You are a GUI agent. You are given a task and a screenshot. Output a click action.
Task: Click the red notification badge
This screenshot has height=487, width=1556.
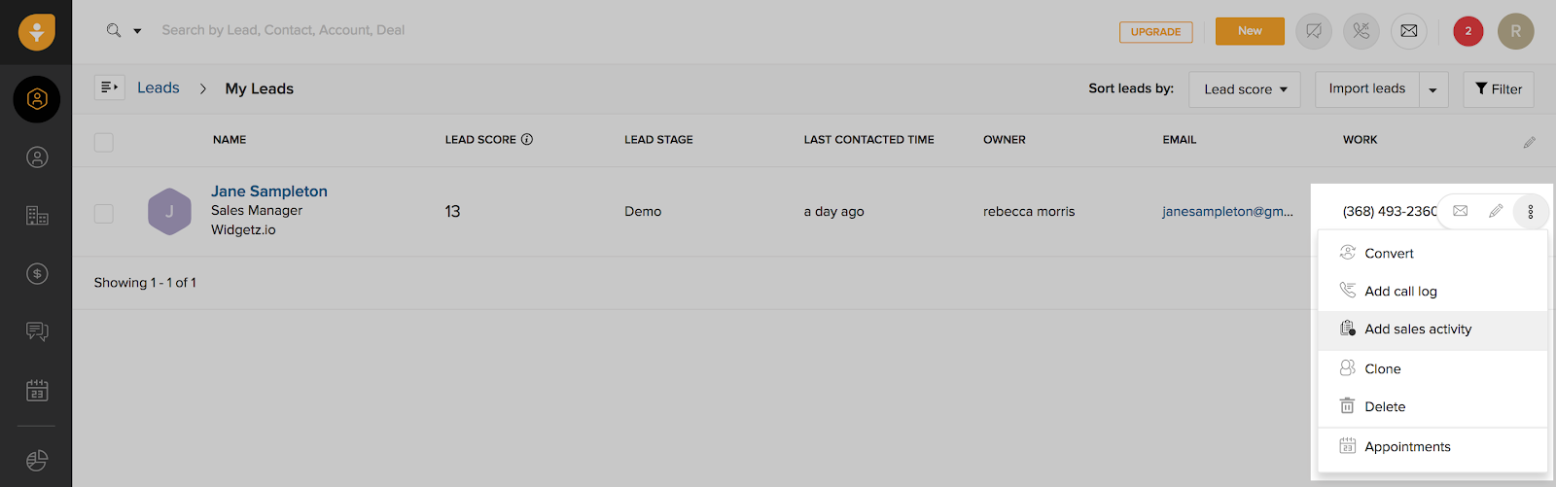tap(1468, 31)
